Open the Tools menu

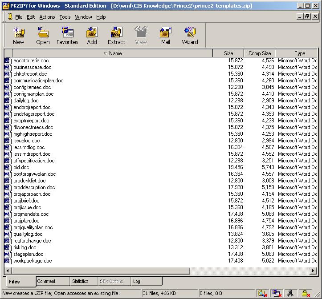[x=65, y=17]
